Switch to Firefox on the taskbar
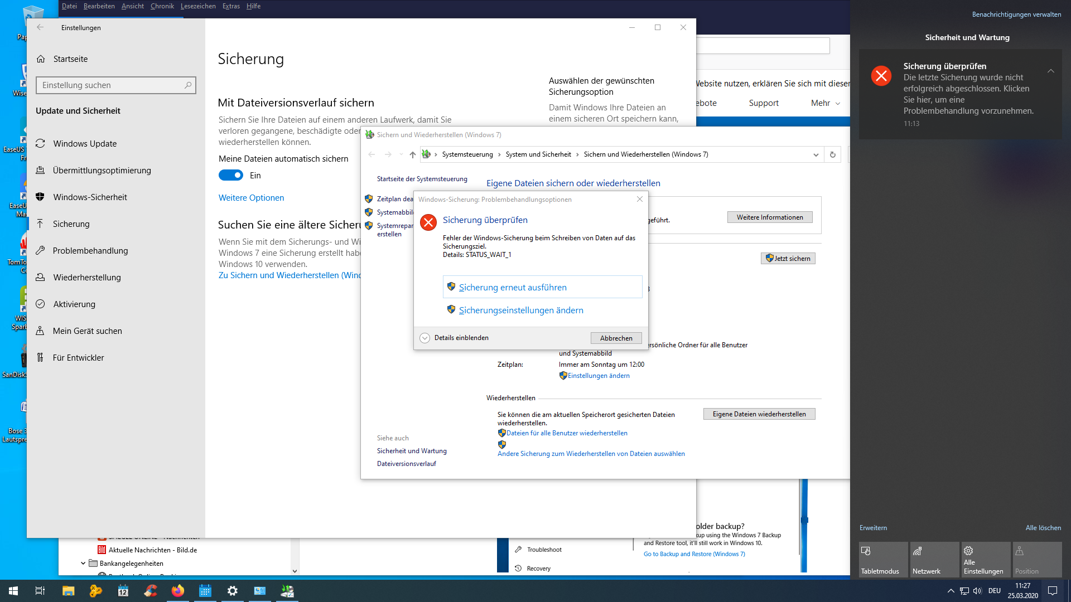 [178, 591]
